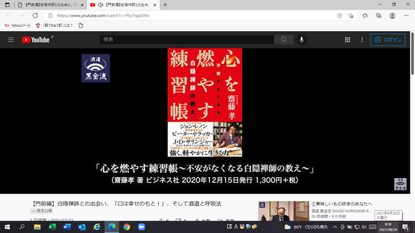Open the taskbar clock and date

tap(388, 227)
